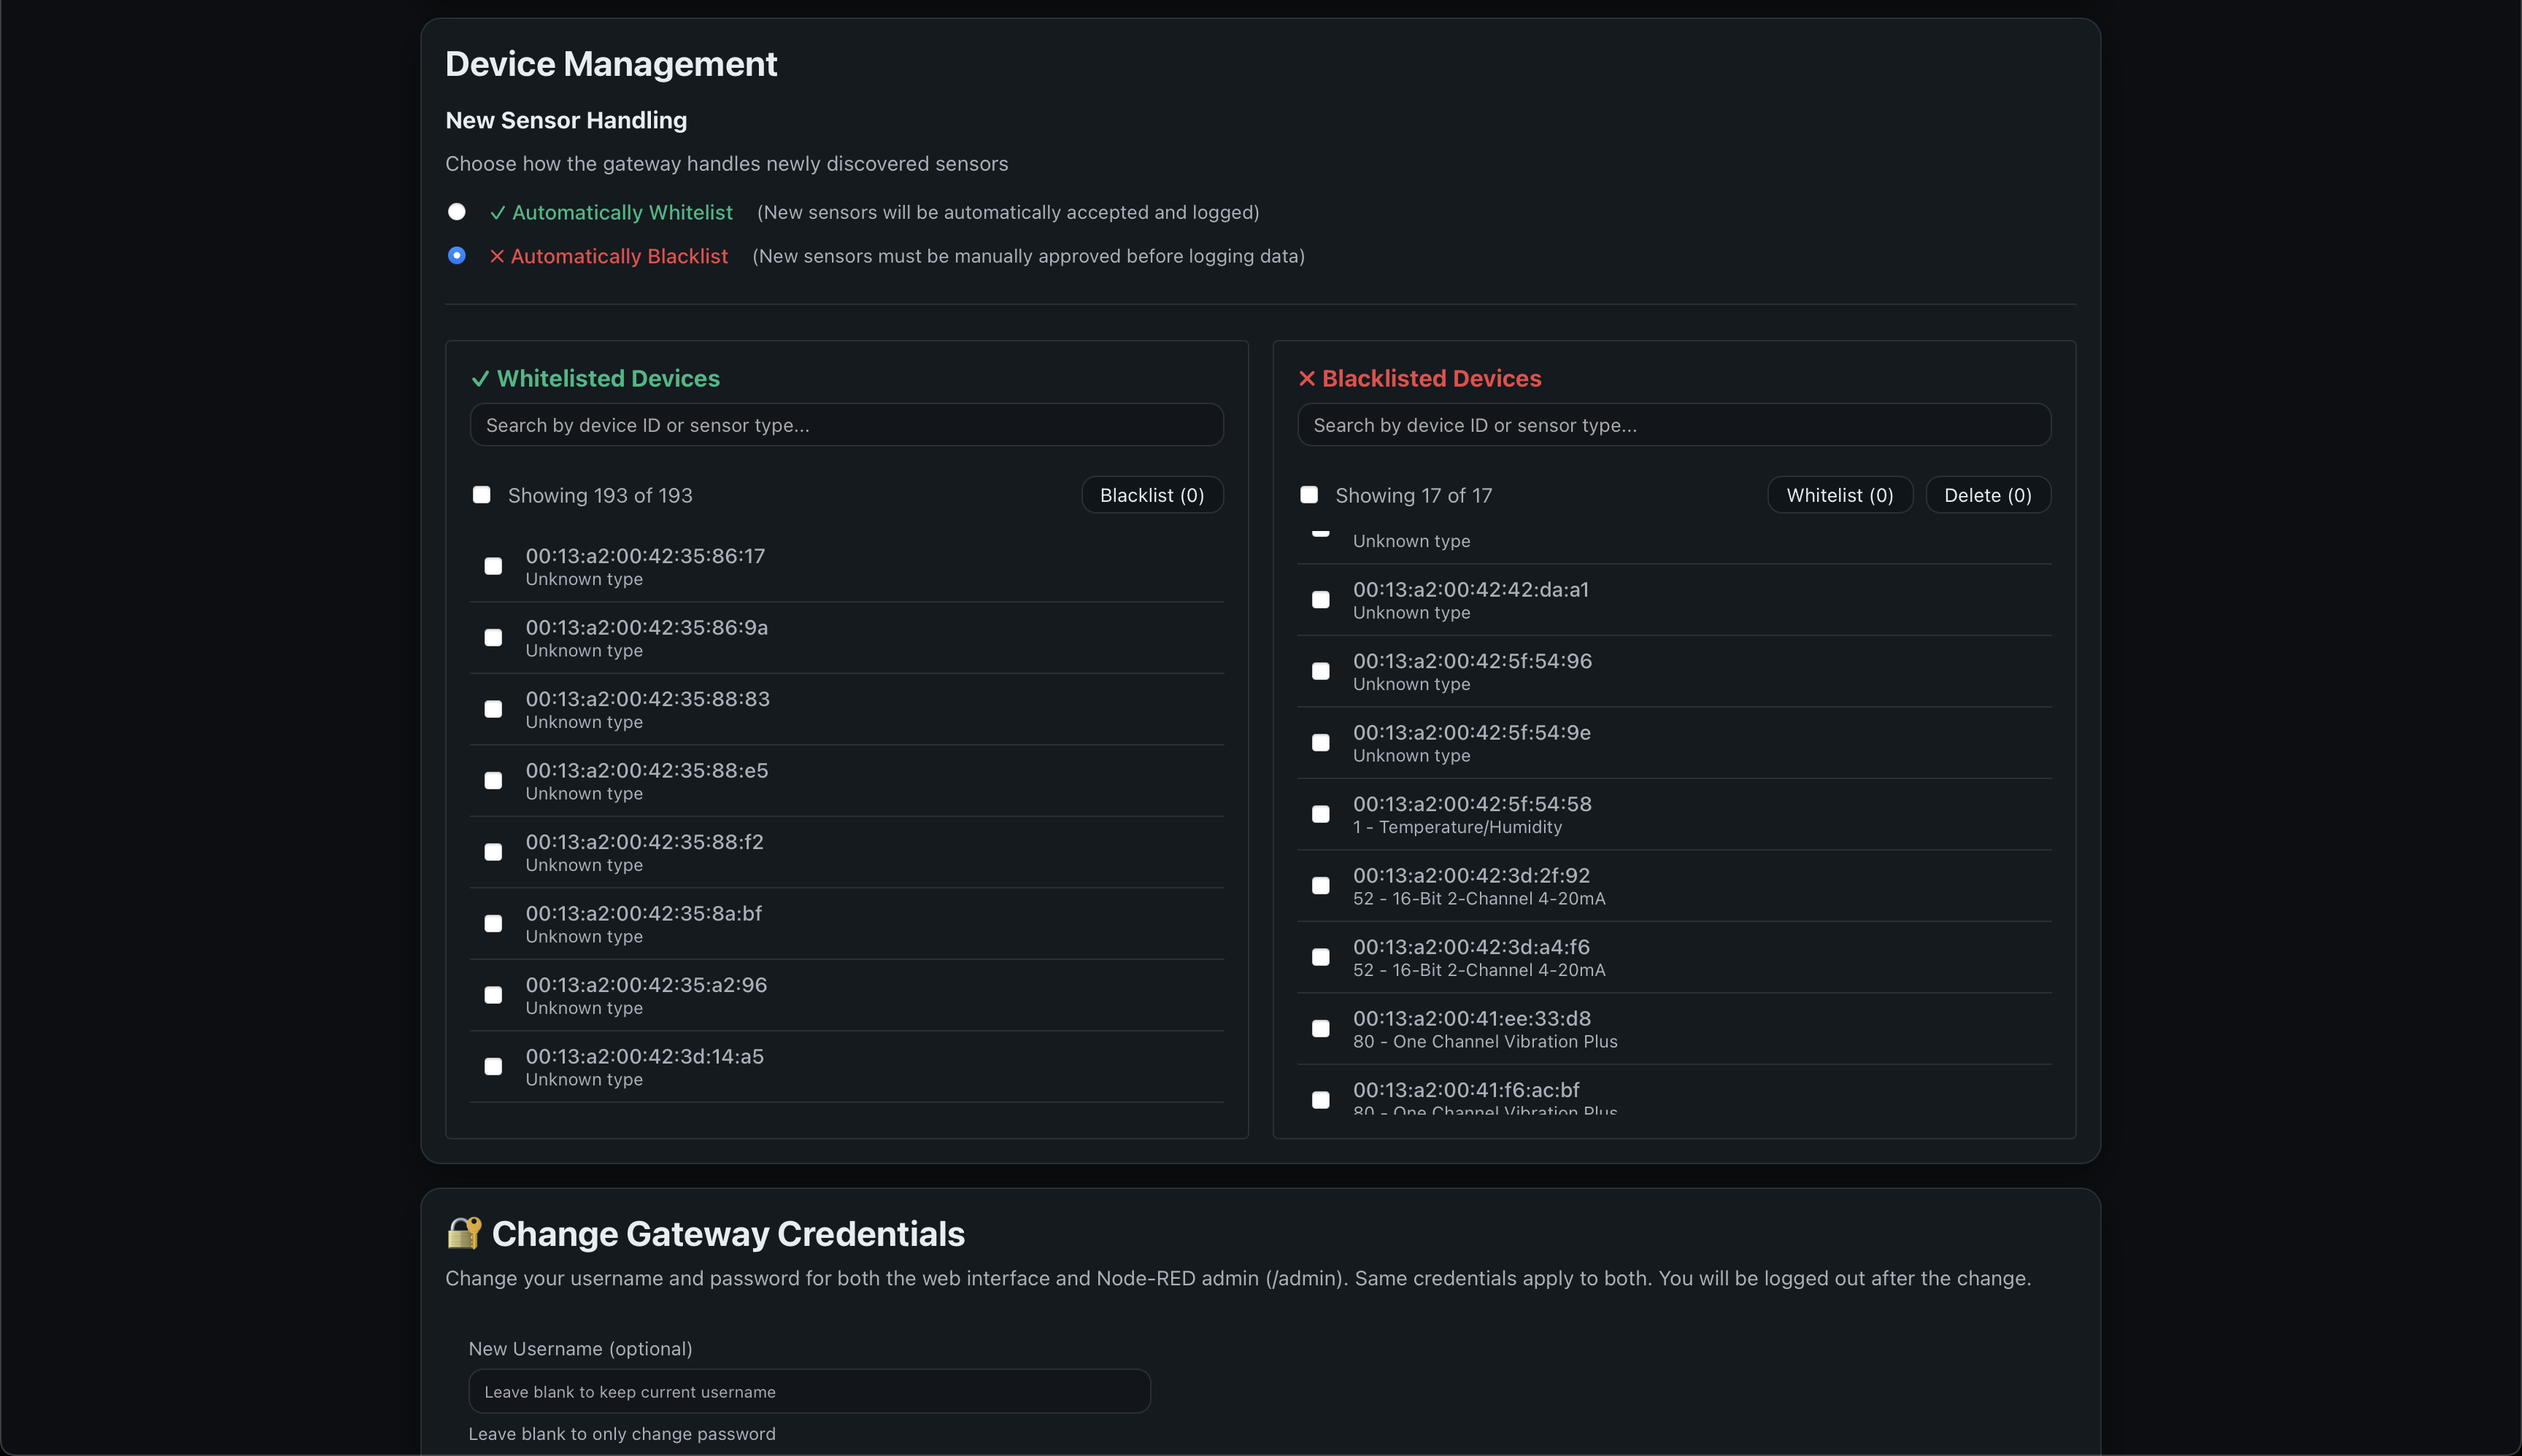Viewport: 2522px width, 1456px height.
Task: Click the green Whitelisted Devices checkmark icon
Action: [x=480, y=379]
